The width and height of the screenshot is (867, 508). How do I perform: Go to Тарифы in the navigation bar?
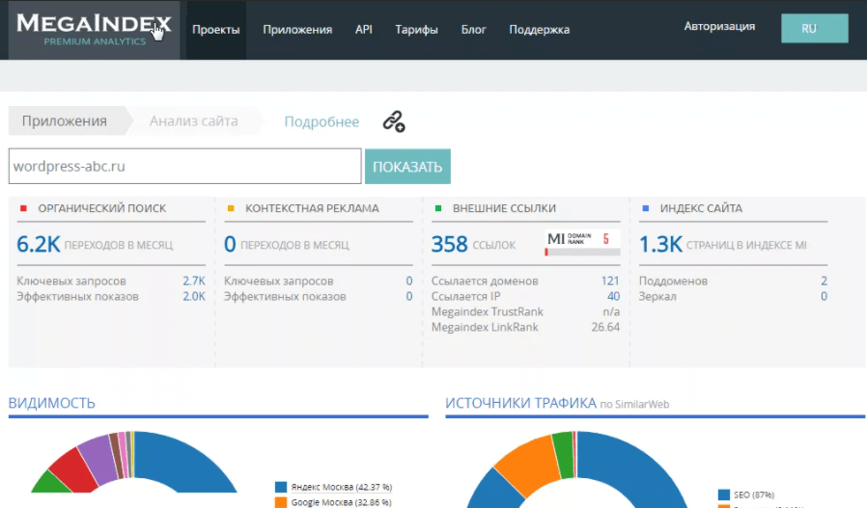[416, 29]
